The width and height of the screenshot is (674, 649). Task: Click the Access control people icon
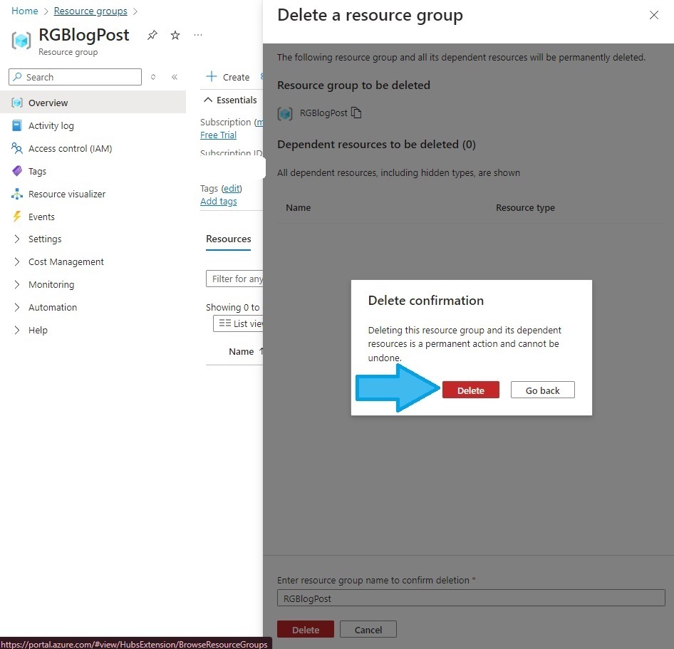coord(17,148)
